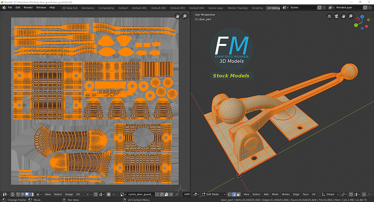This screenshot has width=374, height=202.
Task: Toggle camera view in the 3D viewport
Action: click(336, 16)
